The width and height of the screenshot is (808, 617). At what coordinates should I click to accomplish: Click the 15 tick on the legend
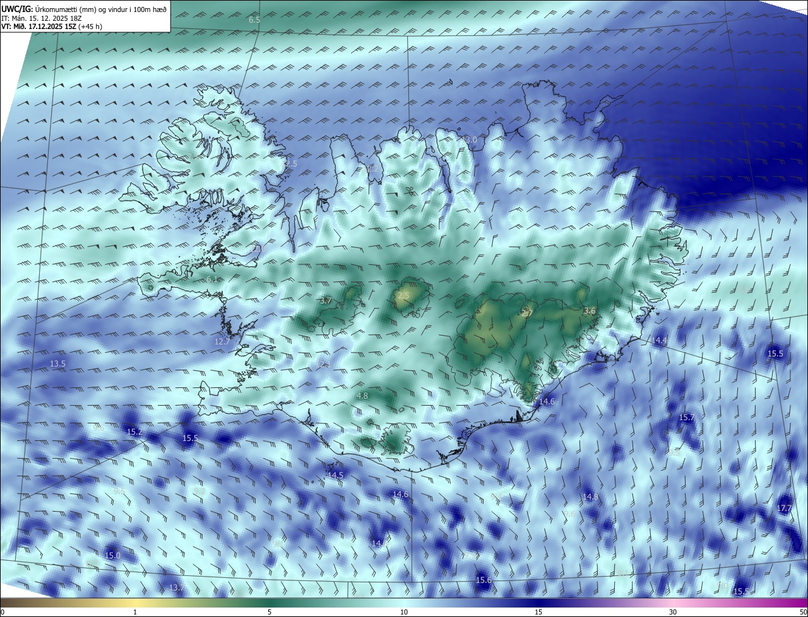tap(538, 612)
